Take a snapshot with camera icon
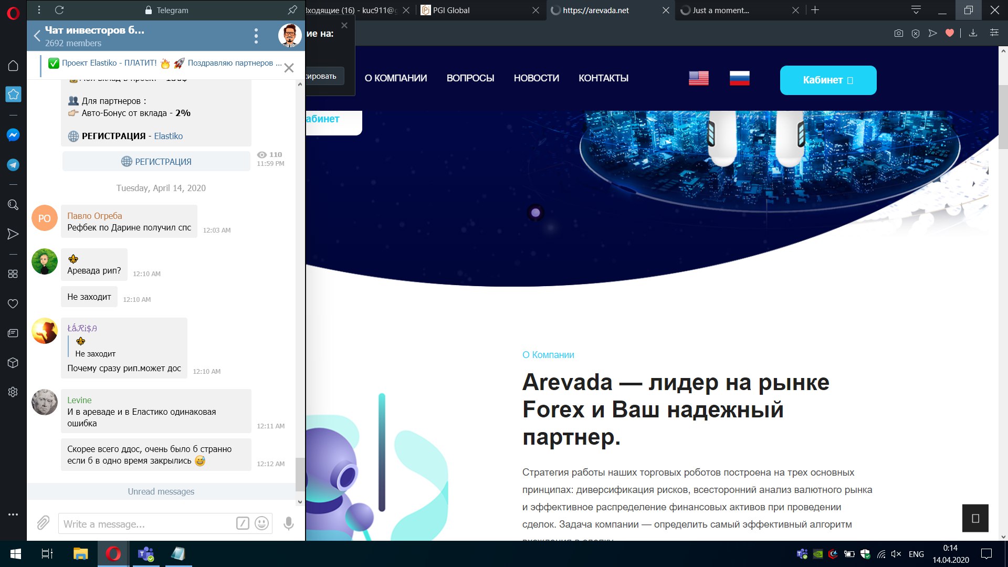Image resolution: width=1008 pixels, height=567 pixels. [899, 33]
